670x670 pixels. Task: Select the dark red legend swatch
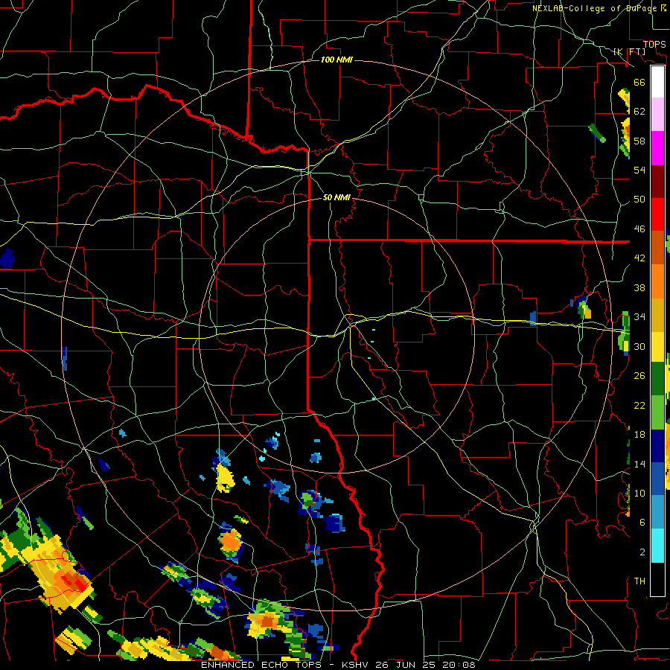[657, 182]
